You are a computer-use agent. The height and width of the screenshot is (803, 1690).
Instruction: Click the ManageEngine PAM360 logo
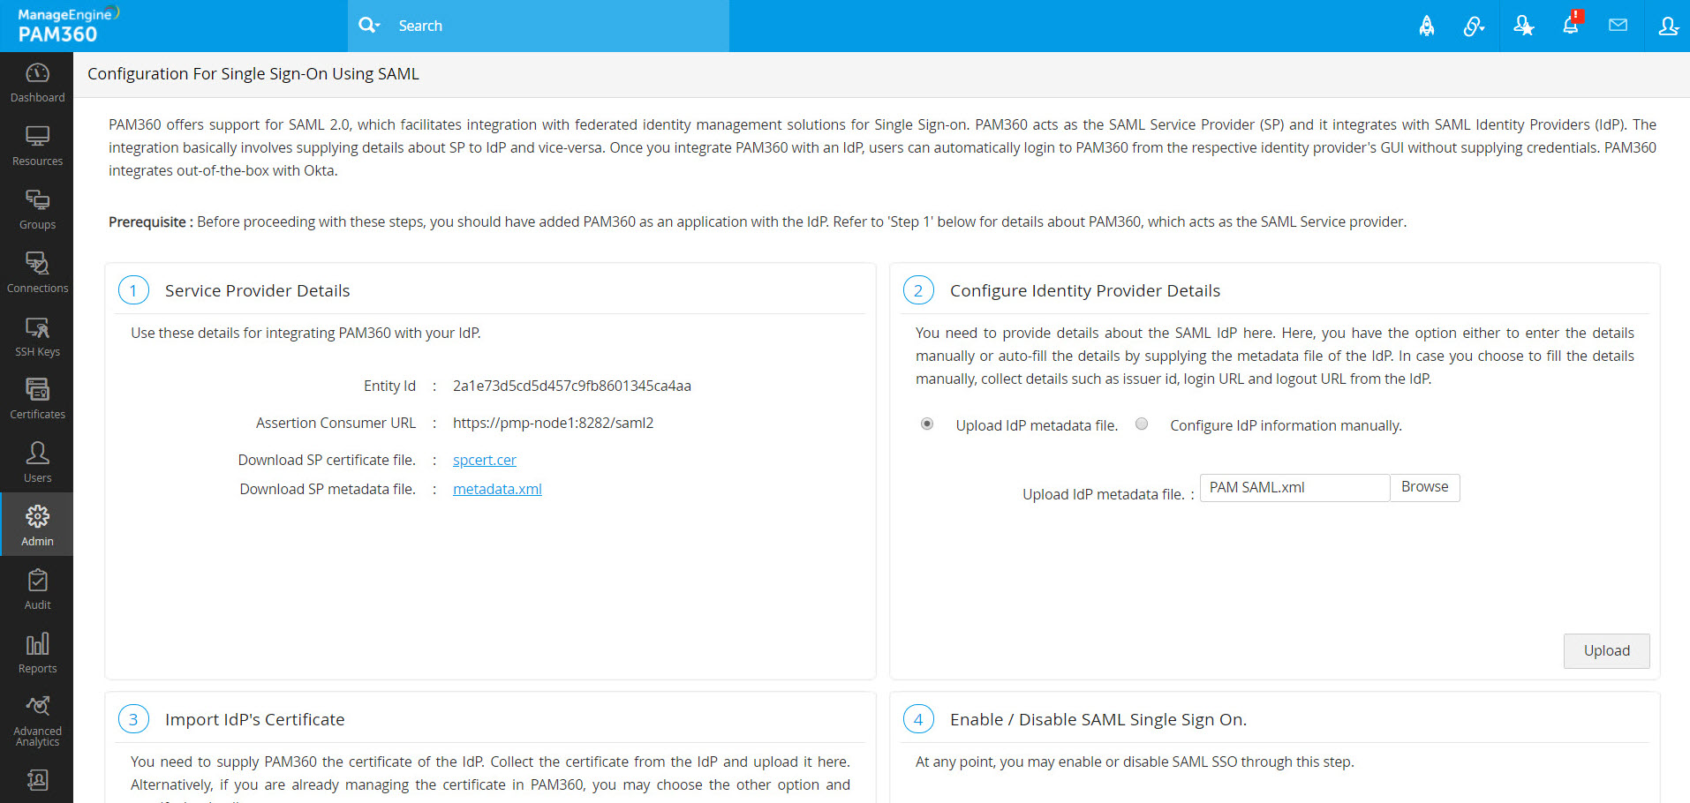point(68,26)
